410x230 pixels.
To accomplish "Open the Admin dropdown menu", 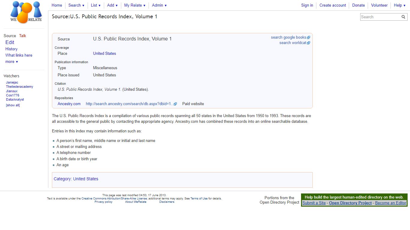I will 159,5.
